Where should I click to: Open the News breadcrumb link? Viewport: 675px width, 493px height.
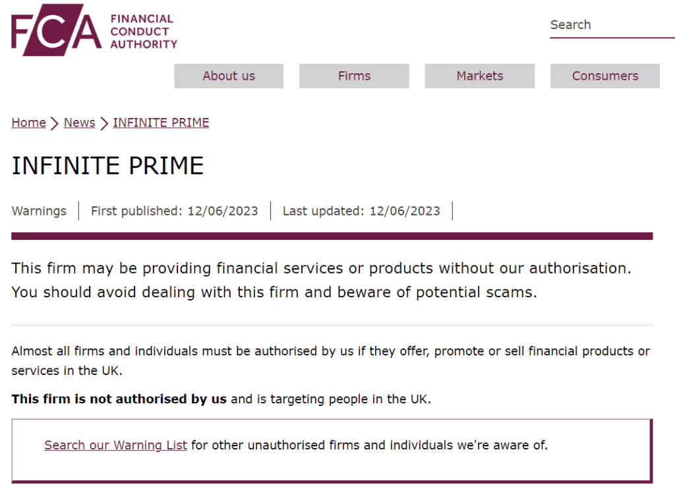[79, 123]
